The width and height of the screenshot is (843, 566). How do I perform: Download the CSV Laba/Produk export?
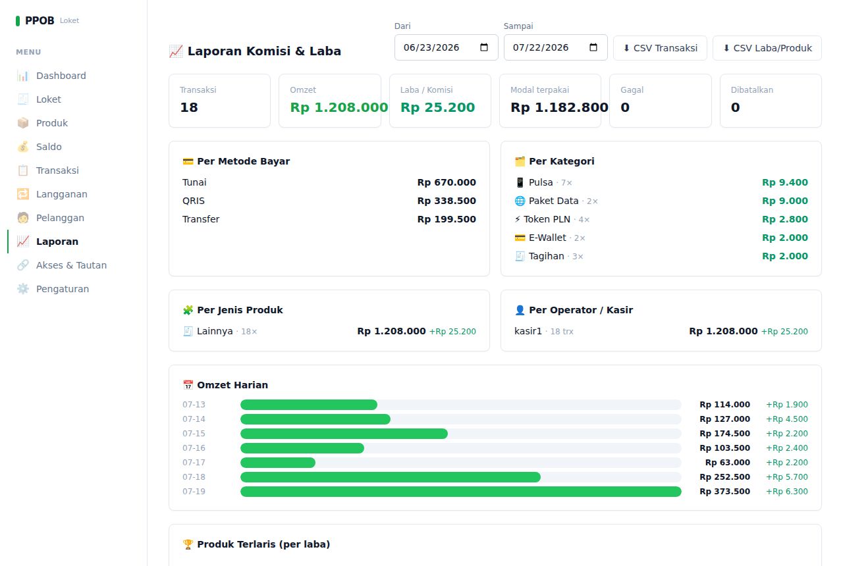[x=767, y=48]
